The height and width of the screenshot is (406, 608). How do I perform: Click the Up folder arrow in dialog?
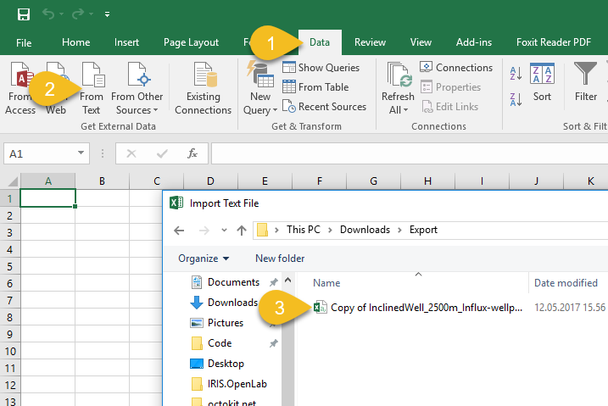tap(242, 230)
